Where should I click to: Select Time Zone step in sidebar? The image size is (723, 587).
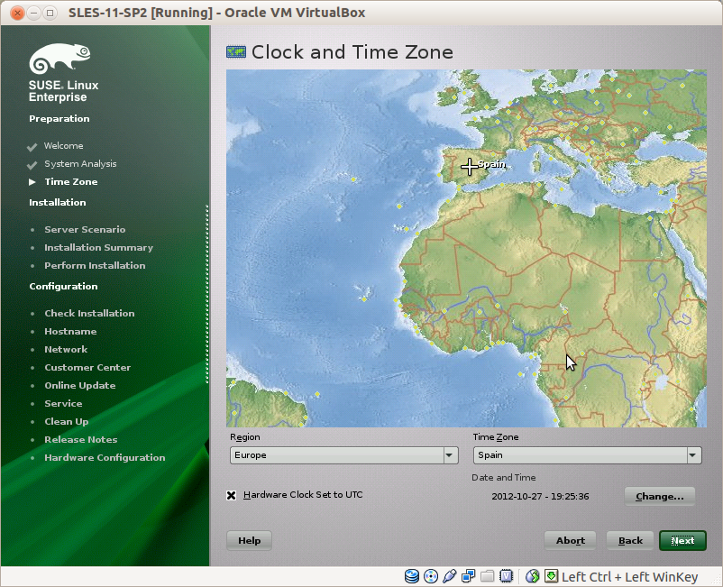coord(71,181)
